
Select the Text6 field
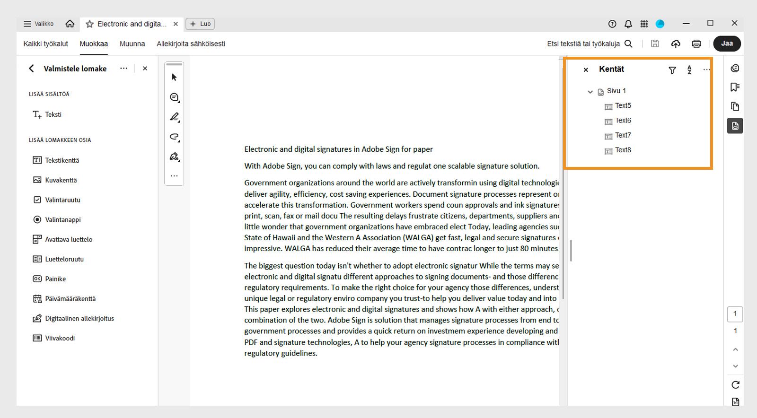(x=618, y=121)
